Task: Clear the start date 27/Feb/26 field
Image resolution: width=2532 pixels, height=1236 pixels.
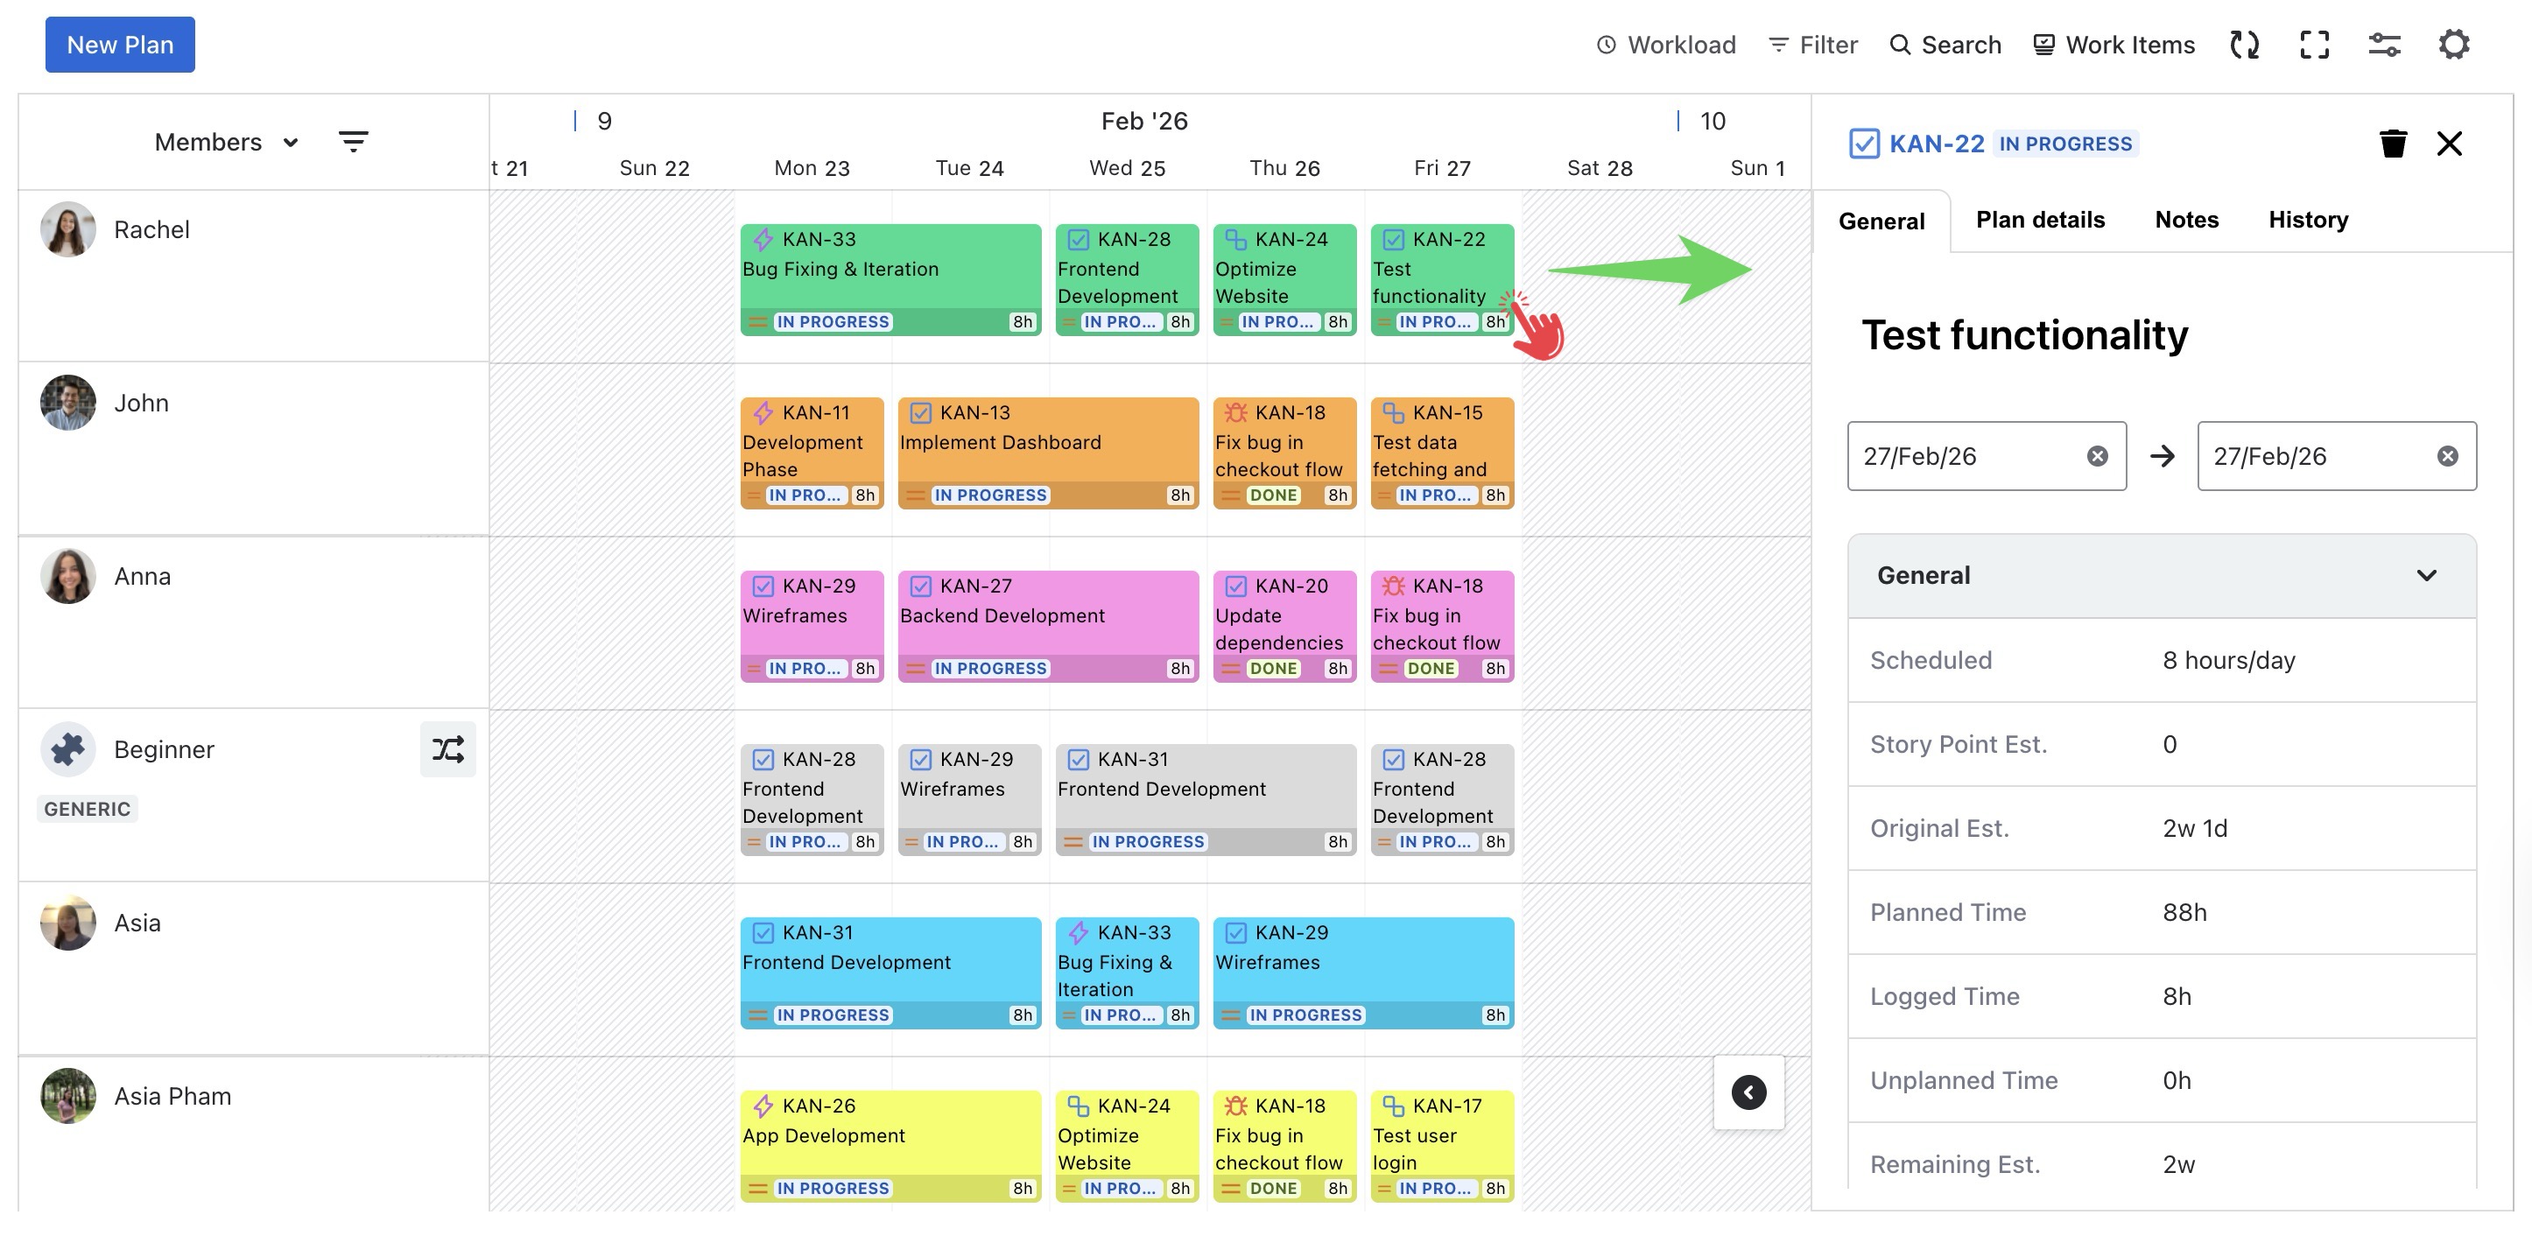Action: (2097, 456)
